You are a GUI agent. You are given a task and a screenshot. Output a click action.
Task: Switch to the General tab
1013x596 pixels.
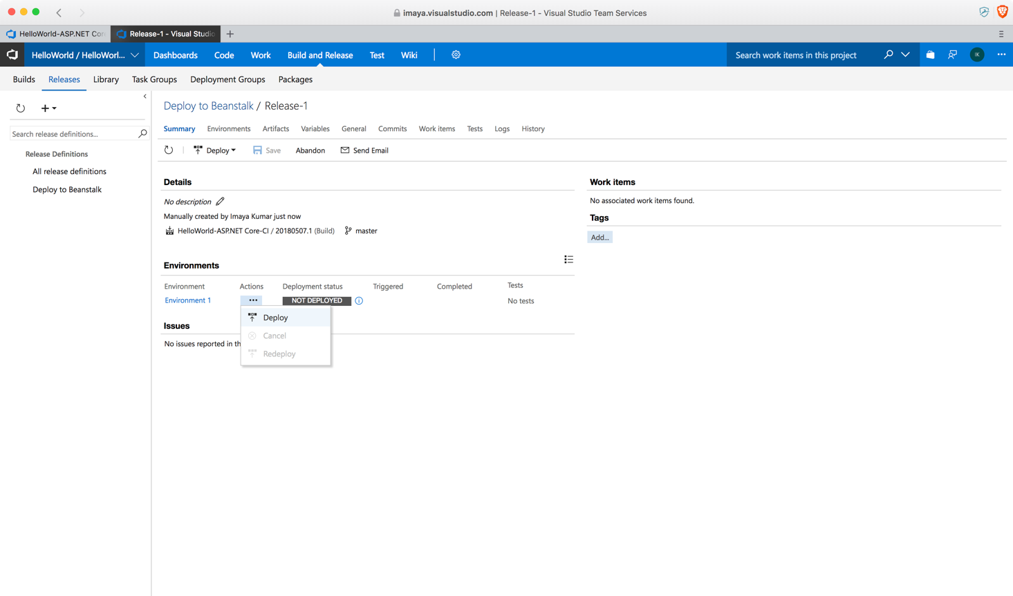pos(354,128)
